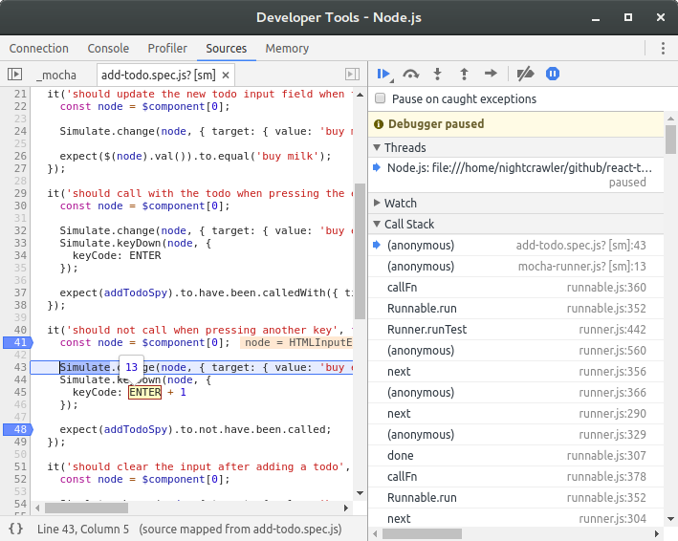Select the mocha-runner.js:13 stack frame

(x=515, y=266)
